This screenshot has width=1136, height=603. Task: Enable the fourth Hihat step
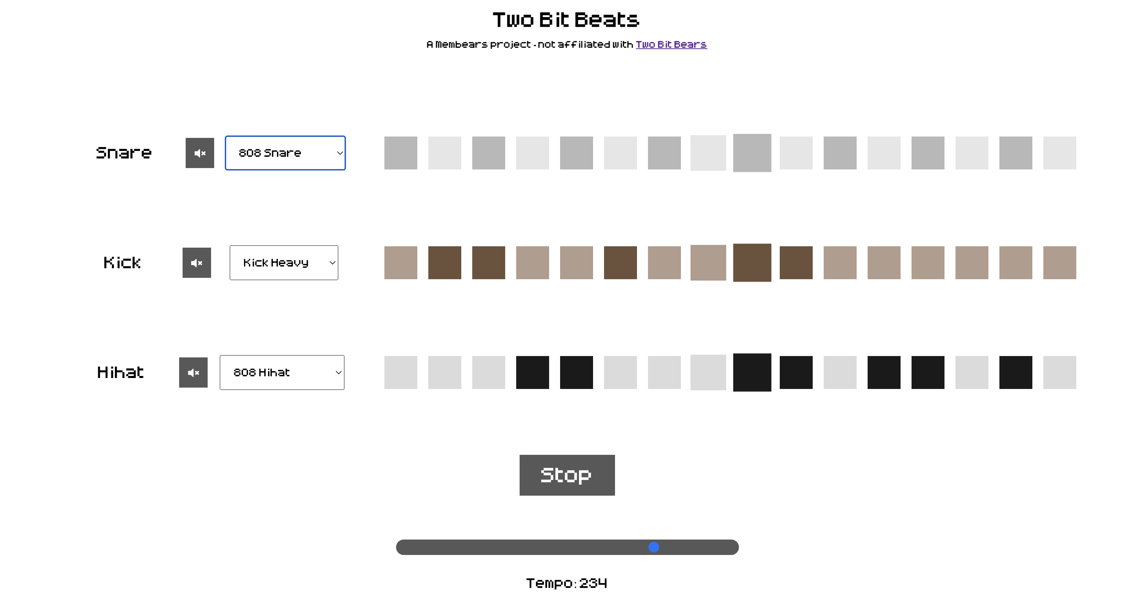click(533, 372)
